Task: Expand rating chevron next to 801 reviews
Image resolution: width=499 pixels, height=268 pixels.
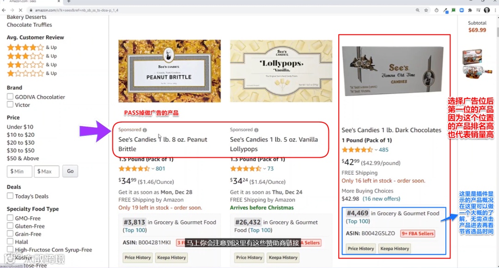Action: tap(153, 169)
